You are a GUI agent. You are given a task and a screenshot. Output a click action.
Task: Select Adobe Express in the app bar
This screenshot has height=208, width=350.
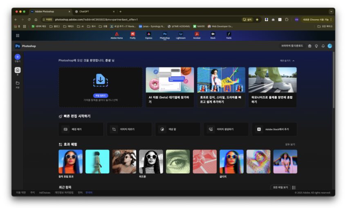coord(149,34)
